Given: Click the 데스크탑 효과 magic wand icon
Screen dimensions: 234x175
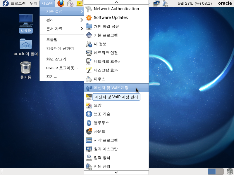Looking at the screenshot, I should pyautogui.click(x=89, y=70).
